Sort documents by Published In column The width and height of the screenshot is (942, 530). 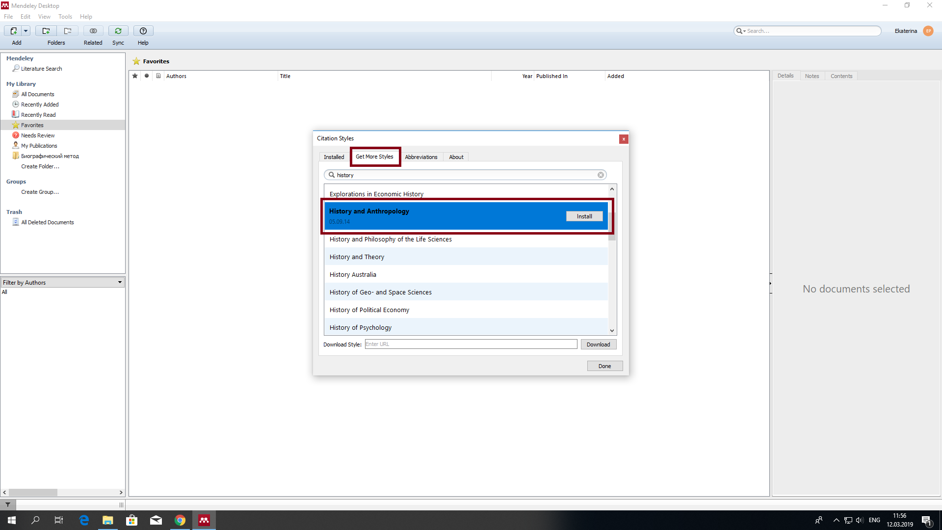tap(552, 76)
